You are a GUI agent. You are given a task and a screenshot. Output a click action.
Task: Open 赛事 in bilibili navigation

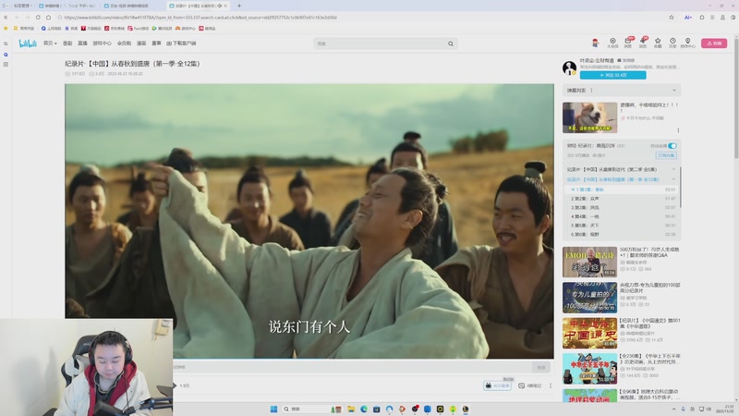pyautogui.click(x=156, y=43)
